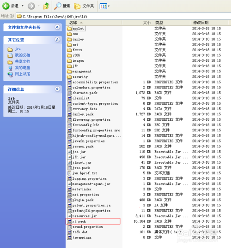Click the tzdb.dat file icon
Image resolution: width=231 pixels, height=248 pixels.
click(69, 232)
